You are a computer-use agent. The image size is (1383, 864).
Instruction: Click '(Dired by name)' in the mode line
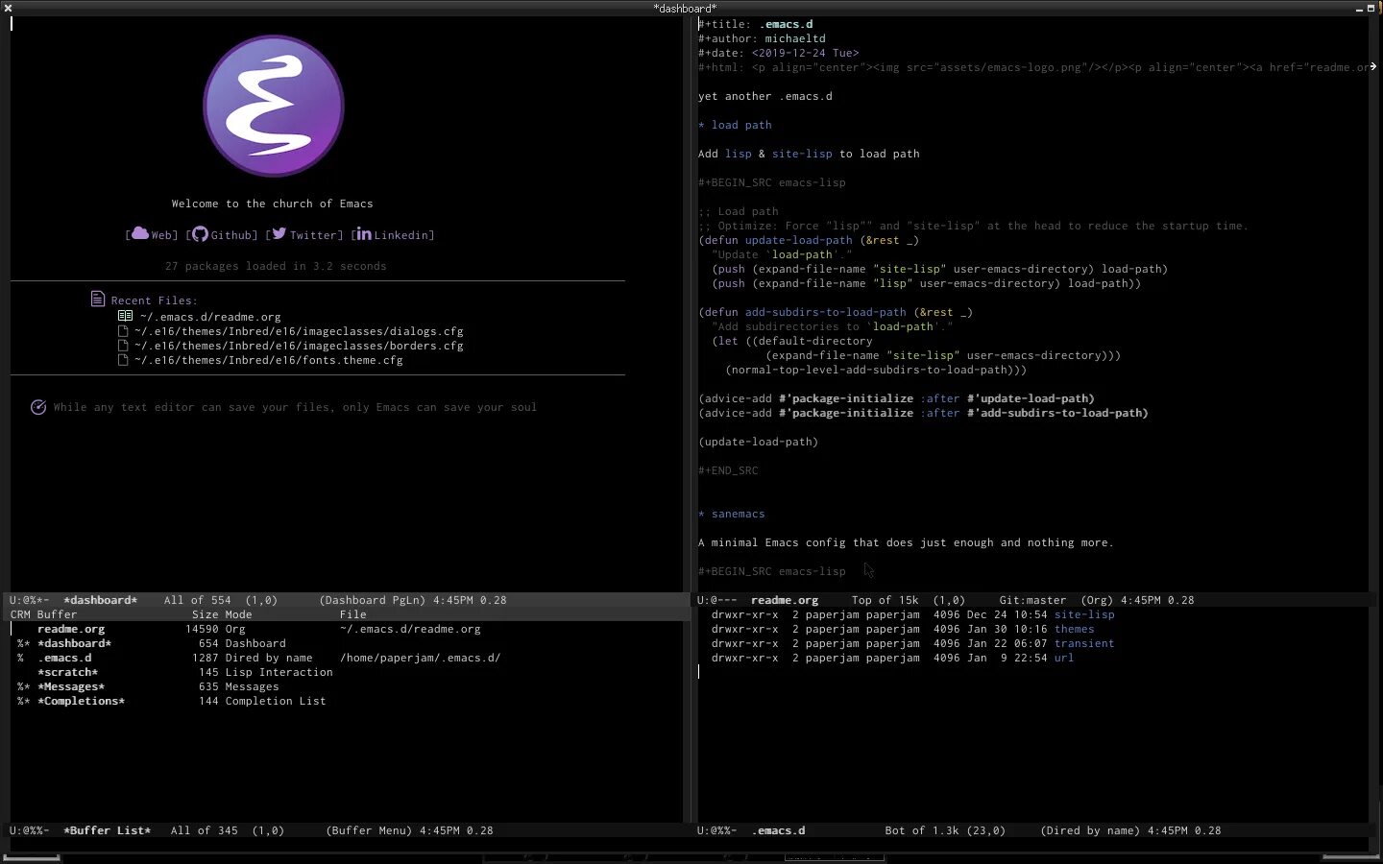1090,830
